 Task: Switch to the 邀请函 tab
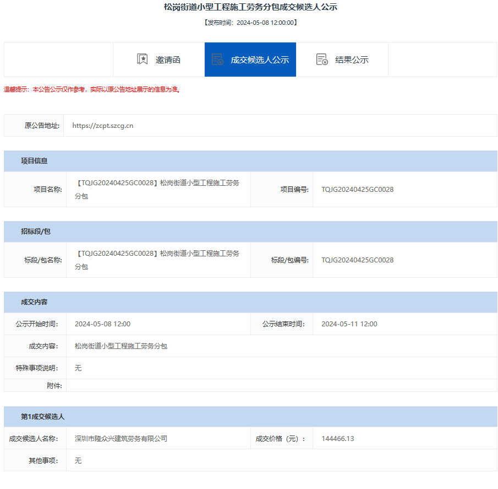coord(167,60)
